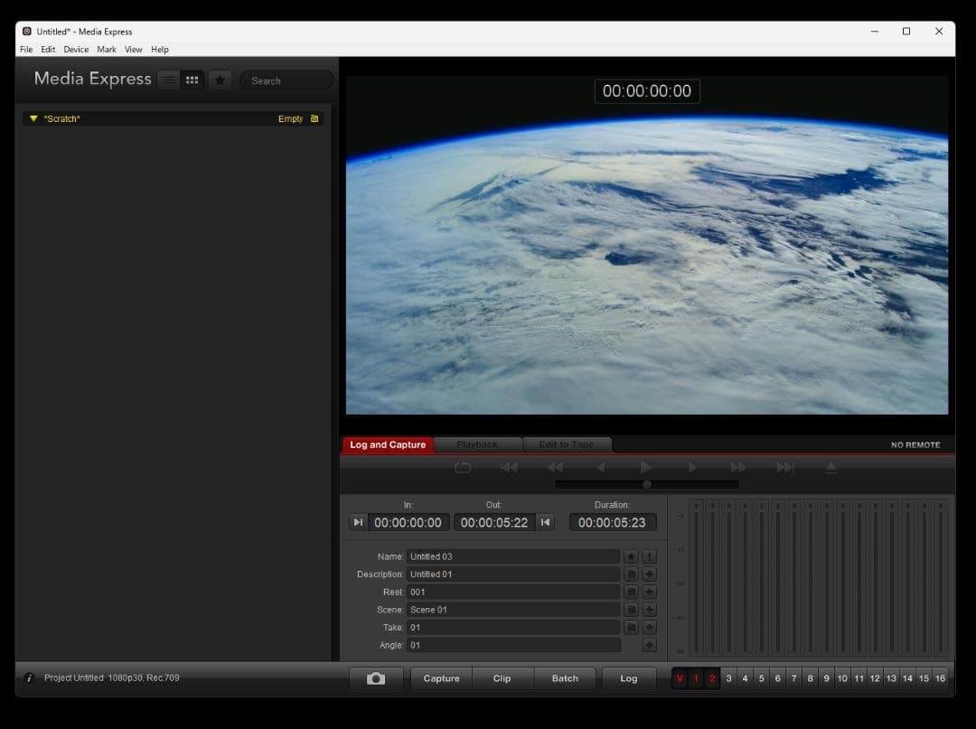Enable loop playback in the transport bar
Viewport: 976px width, 729px height.
click(463, 467)
